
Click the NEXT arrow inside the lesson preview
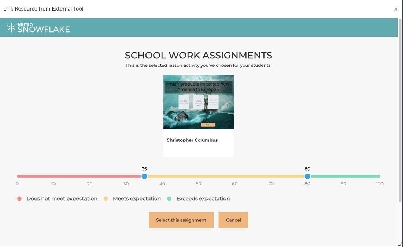[207, 124]
